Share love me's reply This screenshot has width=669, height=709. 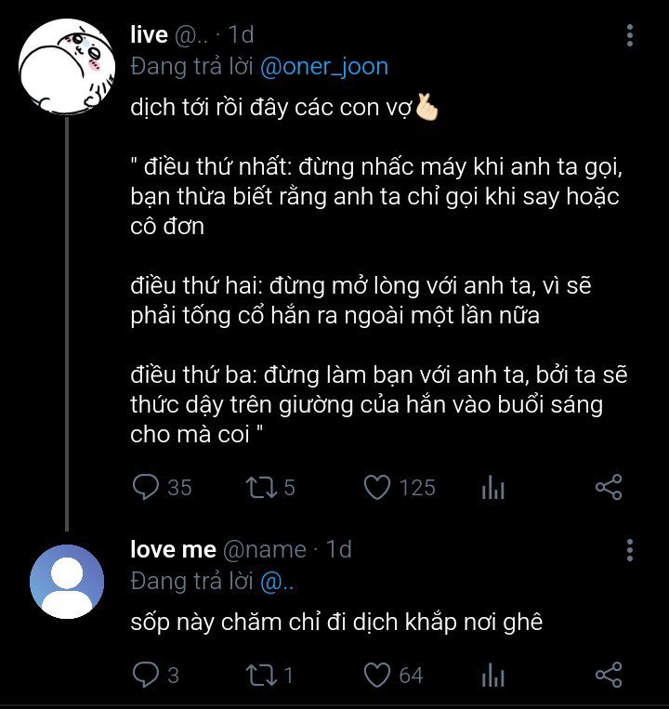pyautogui.click(x=608, y=675)
